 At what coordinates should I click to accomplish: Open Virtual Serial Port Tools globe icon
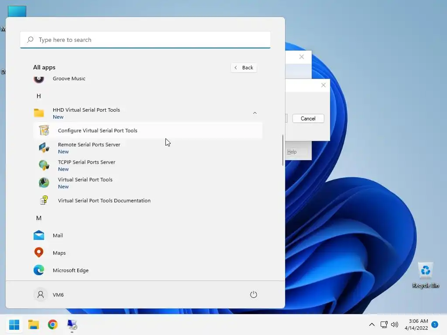point(44,183)
